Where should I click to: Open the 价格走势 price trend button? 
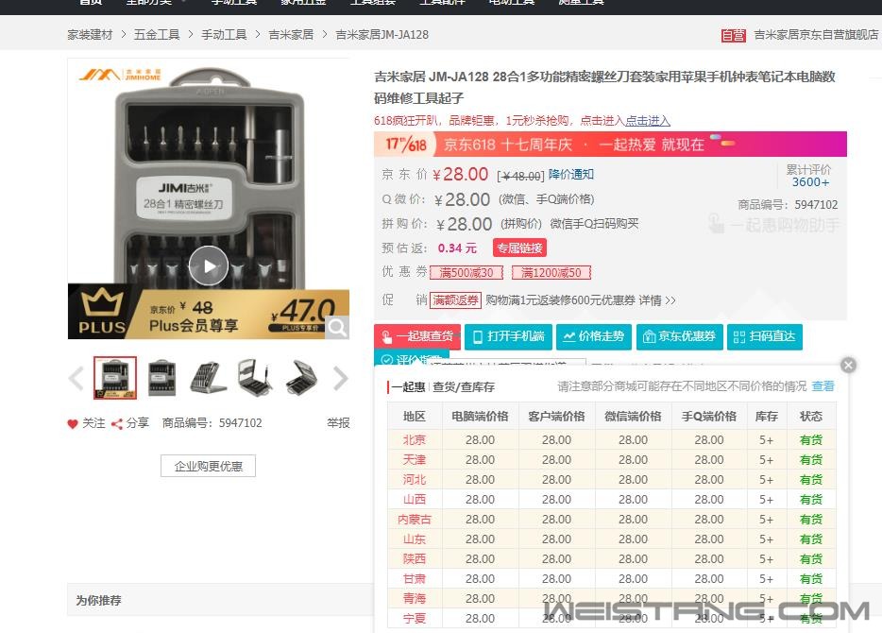[x=594, y=336]
